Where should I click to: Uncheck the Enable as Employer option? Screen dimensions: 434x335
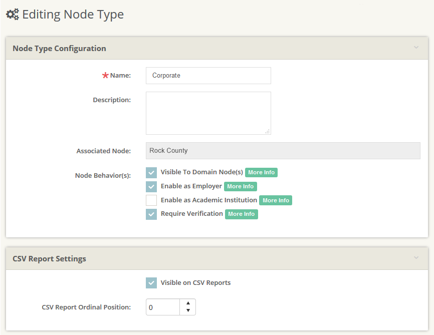pos(151,186)
